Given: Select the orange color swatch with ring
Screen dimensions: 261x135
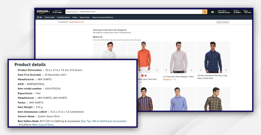Looking at the screenshot, I should [142, 76].
